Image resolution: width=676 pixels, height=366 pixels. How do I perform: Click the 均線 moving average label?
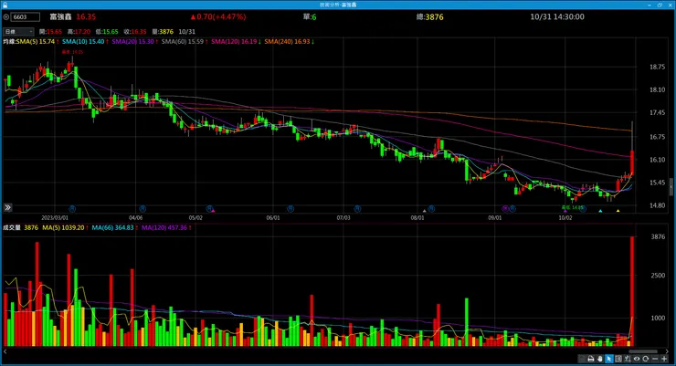(9, 42)
